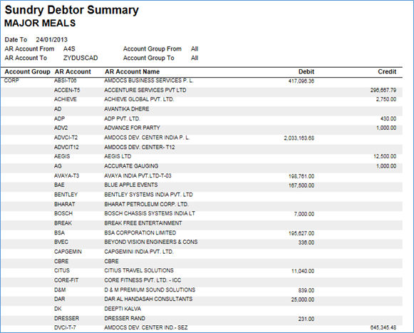Screen dimensions: 414x333
Task: Select the BOSCH account code
Action: coord(63,213)
